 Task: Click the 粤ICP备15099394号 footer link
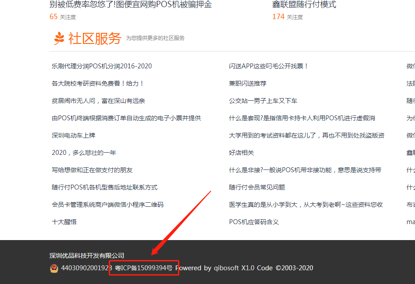click(144, 268)
